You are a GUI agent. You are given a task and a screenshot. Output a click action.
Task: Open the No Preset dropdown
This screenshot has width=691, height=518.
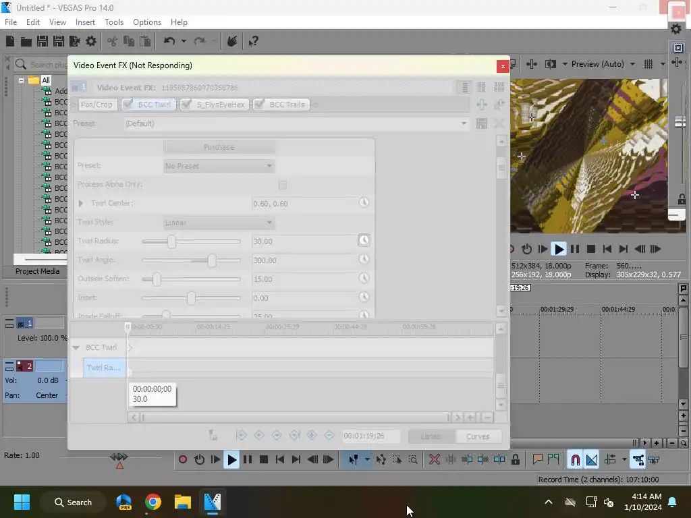pos(219,166)
